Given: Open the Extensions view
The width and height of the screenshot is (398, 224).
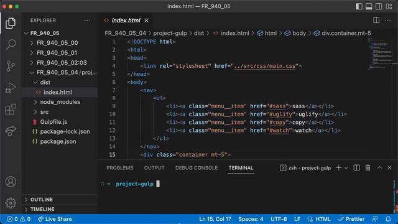Looking at the screenshot, I should pyautogui.click(x=11, y=110).
